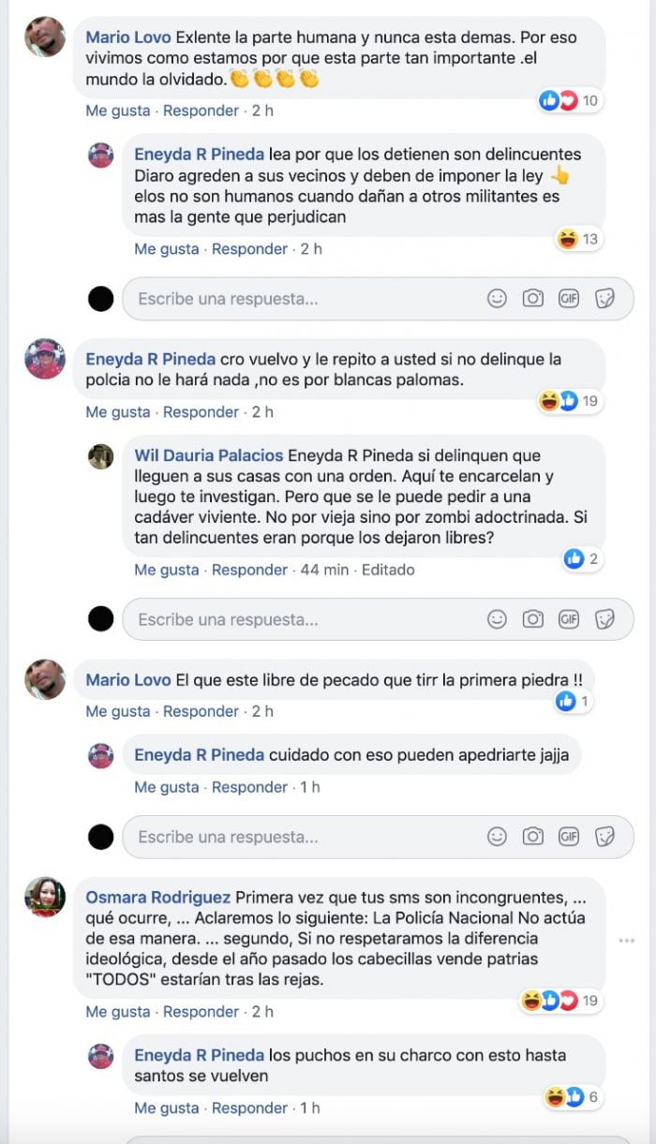Open Wil Dauria Palacios profile link
The image size is (656, 1144).
pos(209,455)
